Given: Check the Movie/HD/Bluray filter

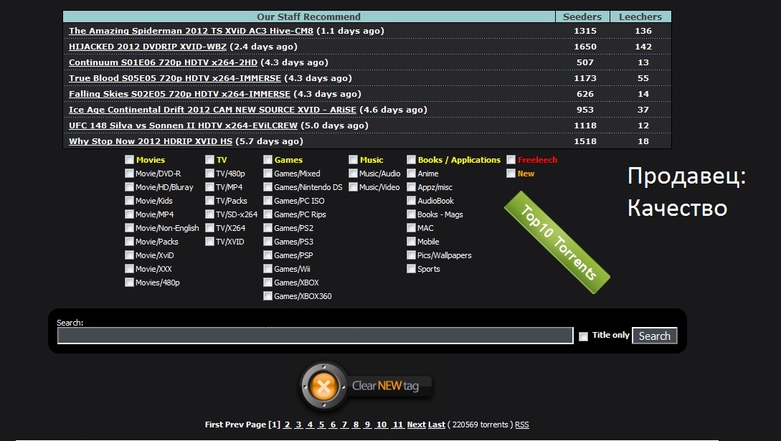Looking at the screenshot, I should [130, 187].
